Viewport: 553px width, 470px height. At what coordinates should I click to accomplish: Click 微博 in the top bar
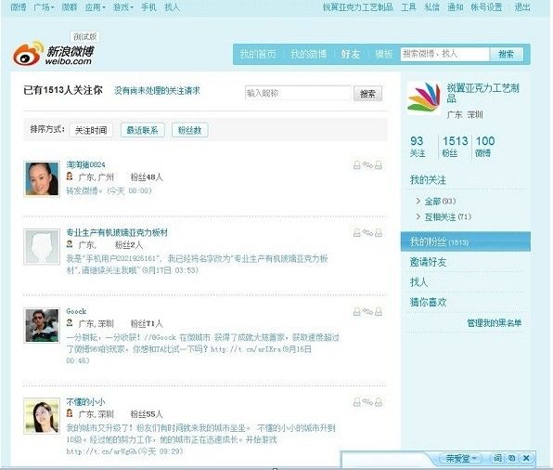point(19,7)
